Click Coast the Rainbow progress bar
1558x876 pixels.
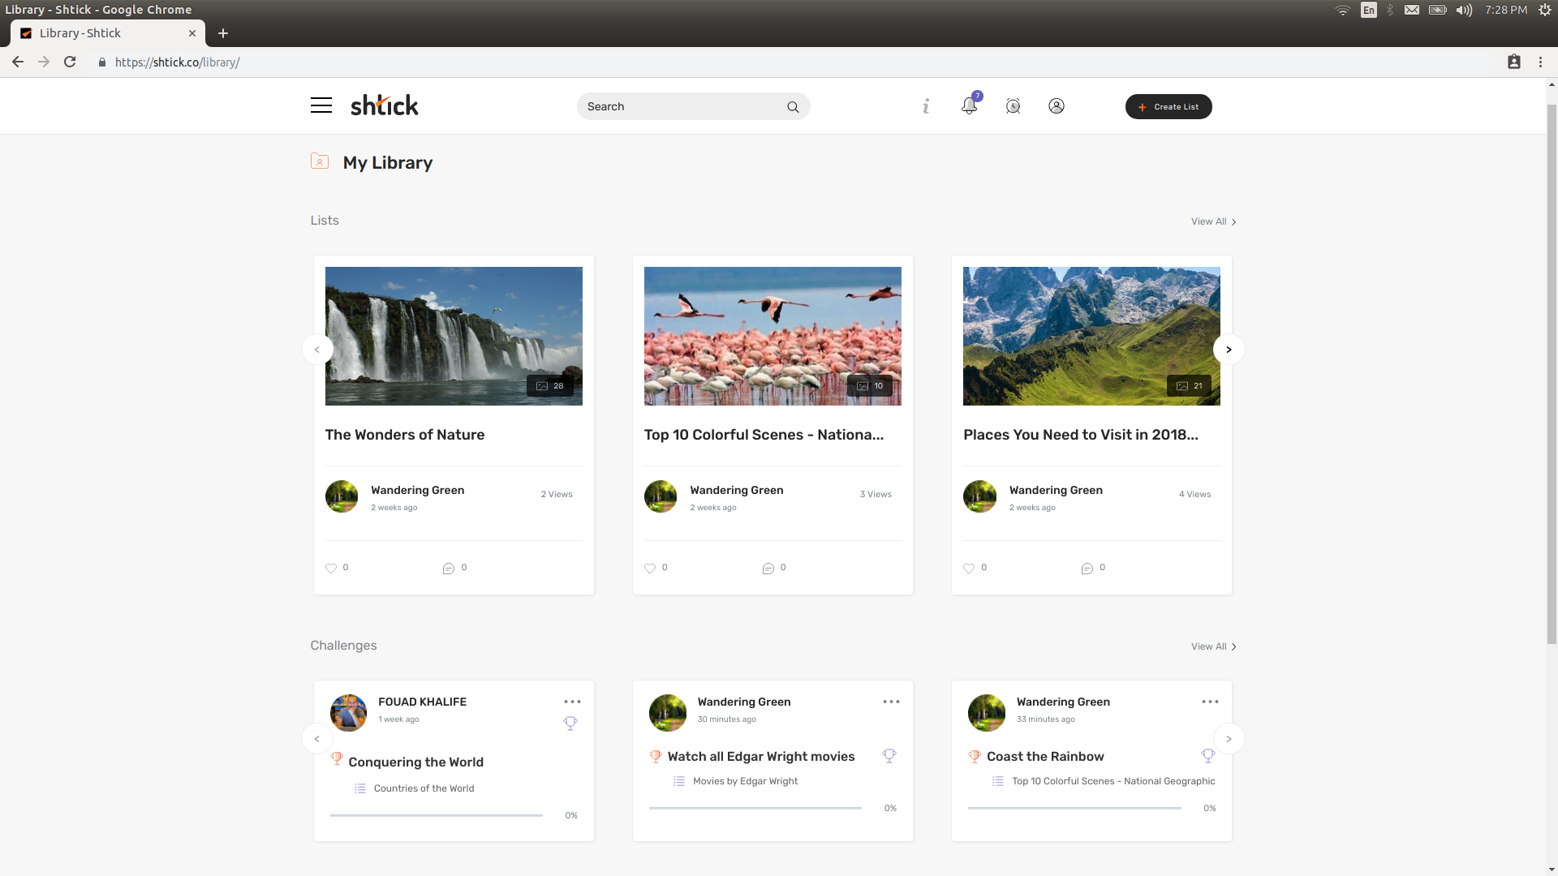1074,808
